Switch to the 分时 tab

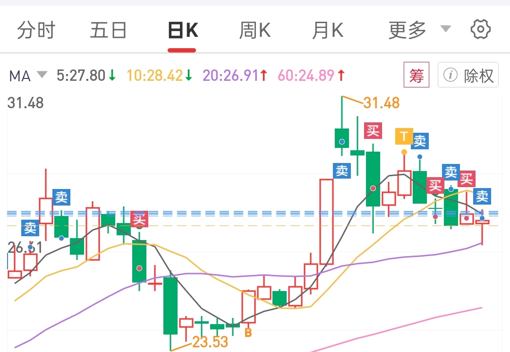click(x=36, y=30)
